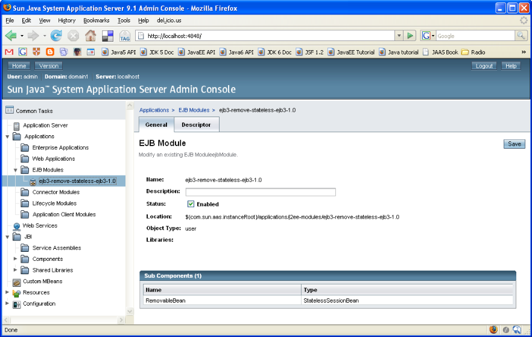Click the Version button

pos(48,66)
